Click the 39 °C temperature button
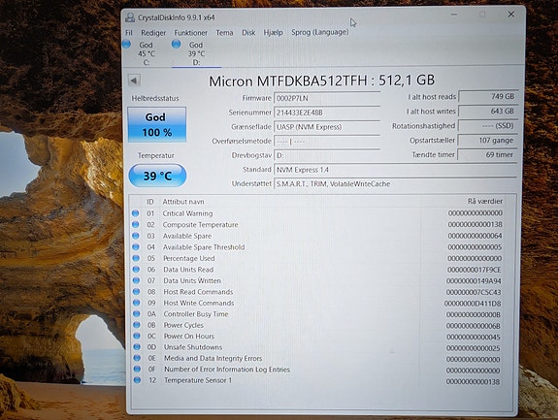 point(157,176)
